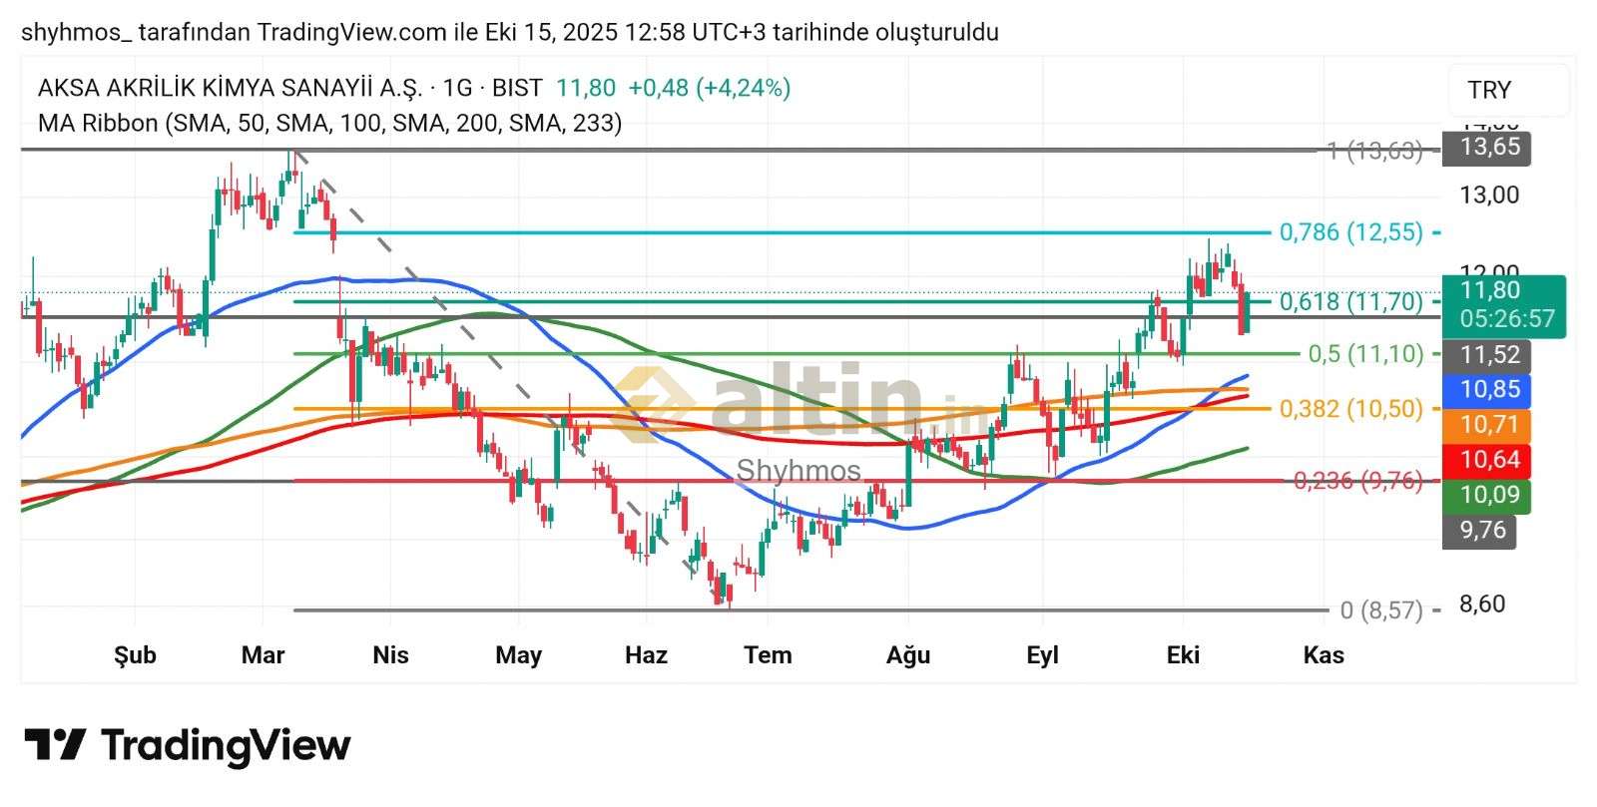
Task: Select the MA Ribbon indicator legend
Action: 329,123
